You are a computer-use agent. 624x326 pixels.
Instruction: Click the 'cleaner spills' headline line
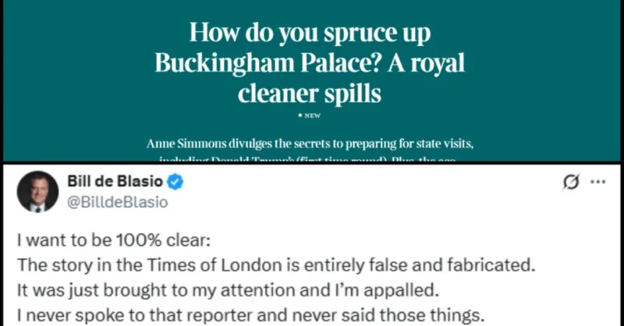coord(310,94)
